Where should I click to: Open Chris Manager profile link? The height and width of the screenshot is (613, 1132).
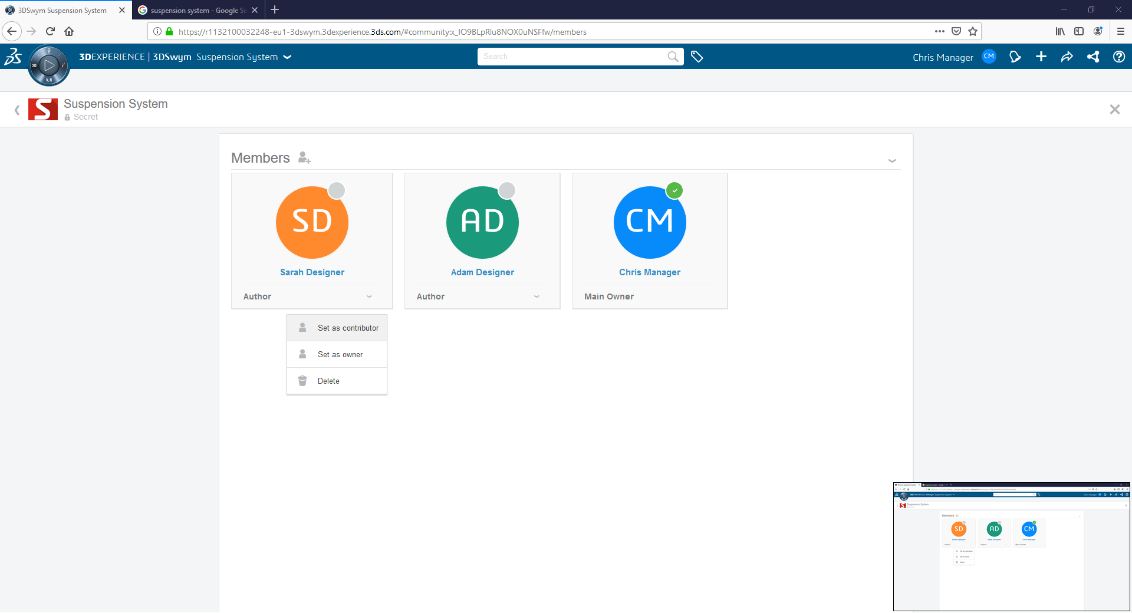pyautogui.click(x=649, y=272)
